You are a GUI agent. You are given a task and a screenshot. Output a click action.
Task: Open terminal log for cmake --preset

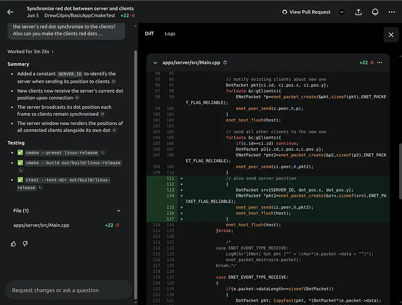pos(103,152)
